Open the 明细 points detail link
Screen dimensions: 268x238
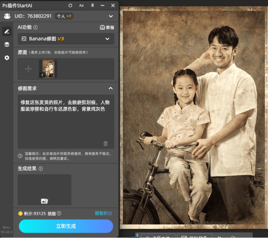[x=52, y=214]
